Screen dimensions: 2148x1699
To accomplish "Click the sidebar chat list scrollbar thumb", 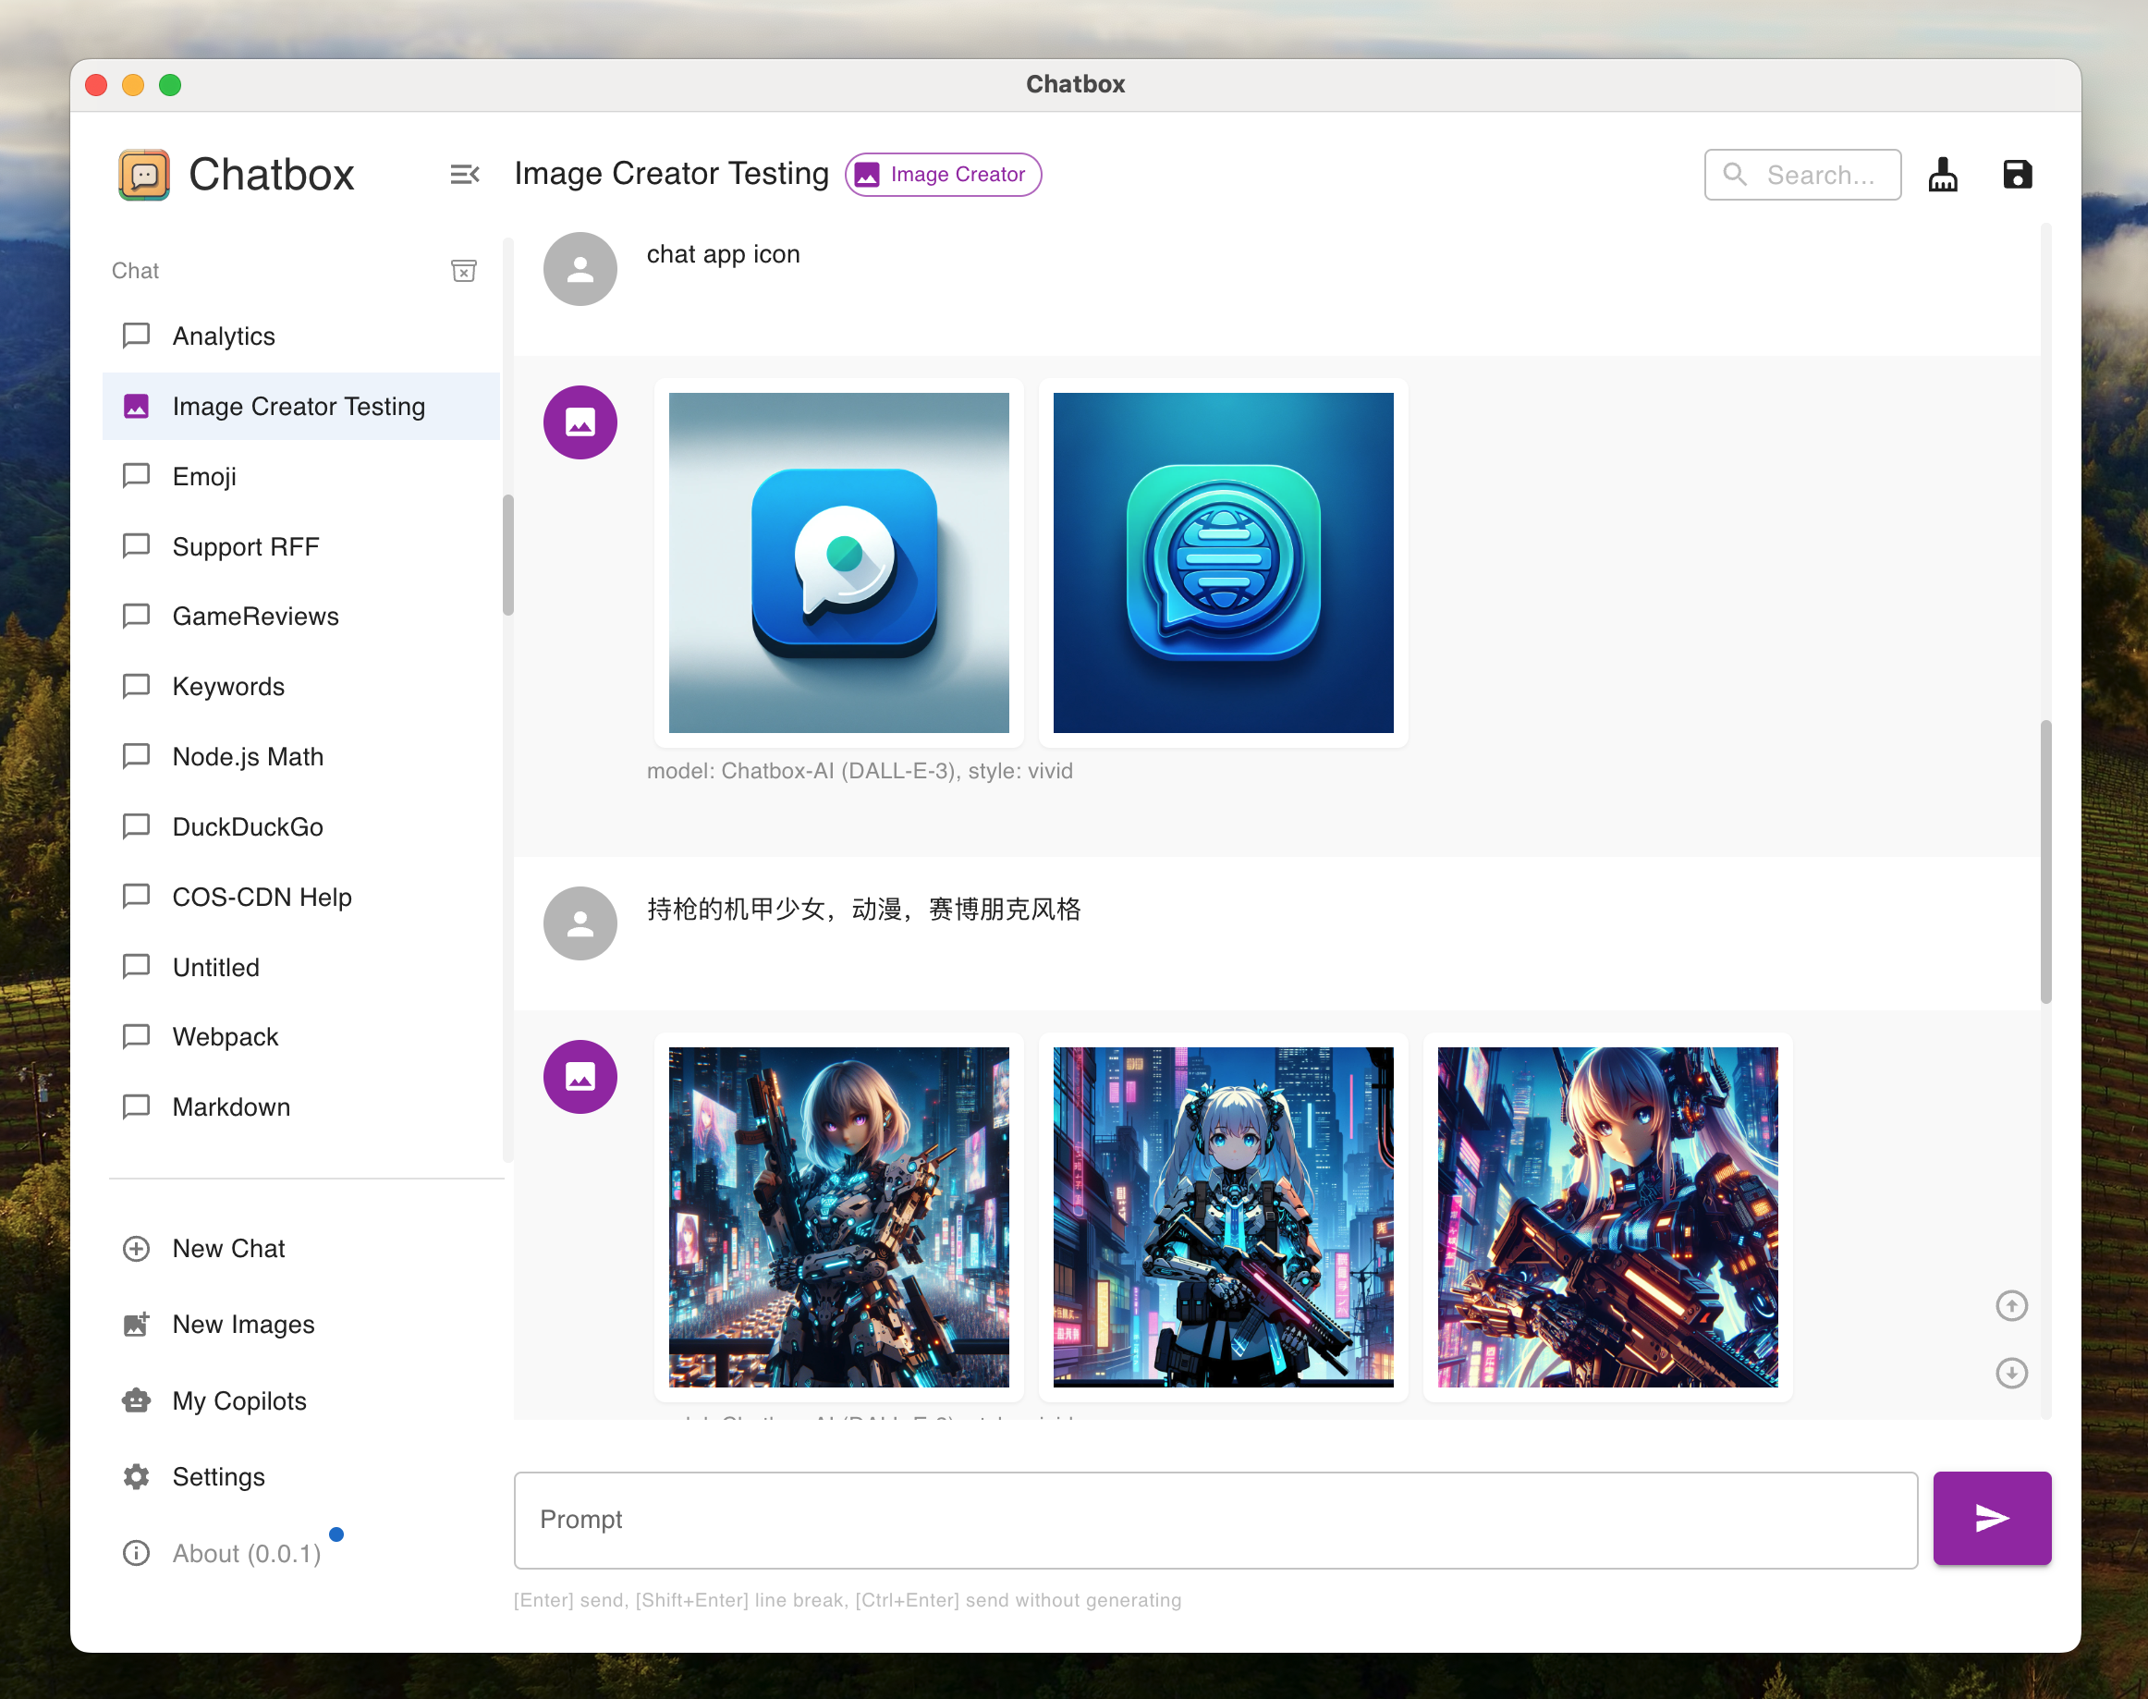I will 508,555.
